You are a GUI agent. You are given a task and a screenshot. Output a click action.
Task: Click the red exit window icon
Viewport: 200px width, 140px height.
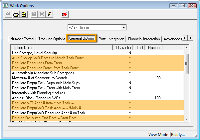tap(65, 14)
